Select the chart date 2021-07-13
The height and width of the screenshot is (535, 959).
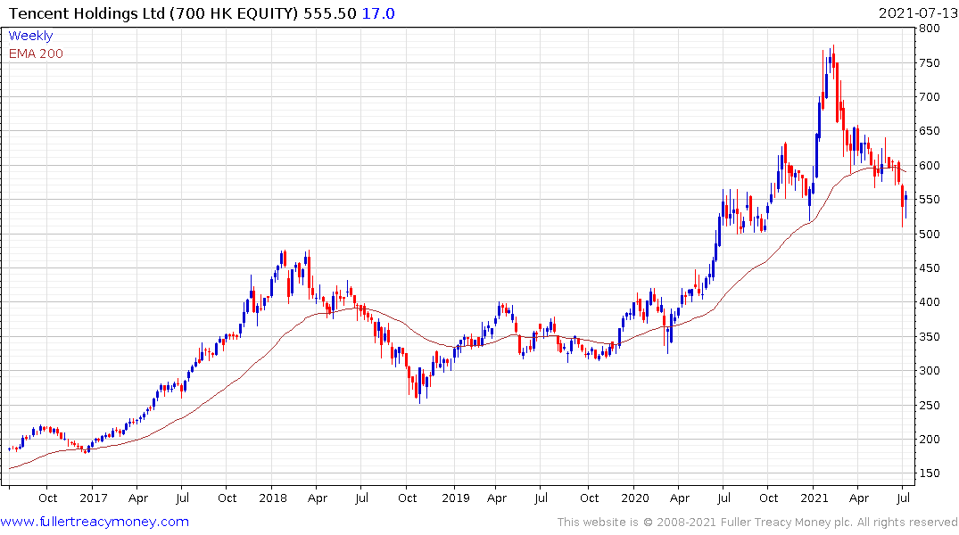pyautogui.click(x=918, y=13)
